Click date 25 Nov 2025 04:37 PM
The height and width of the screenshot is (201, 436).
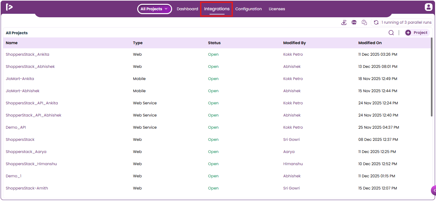[379, 127]
